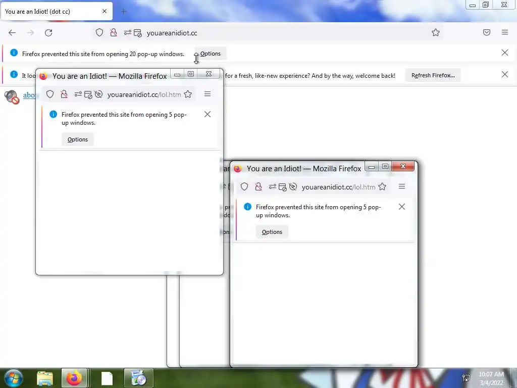The image size is (517, 388).
Task: Click the main address bar URL youareanidiot.cc
Action: [x=172, y=33]
